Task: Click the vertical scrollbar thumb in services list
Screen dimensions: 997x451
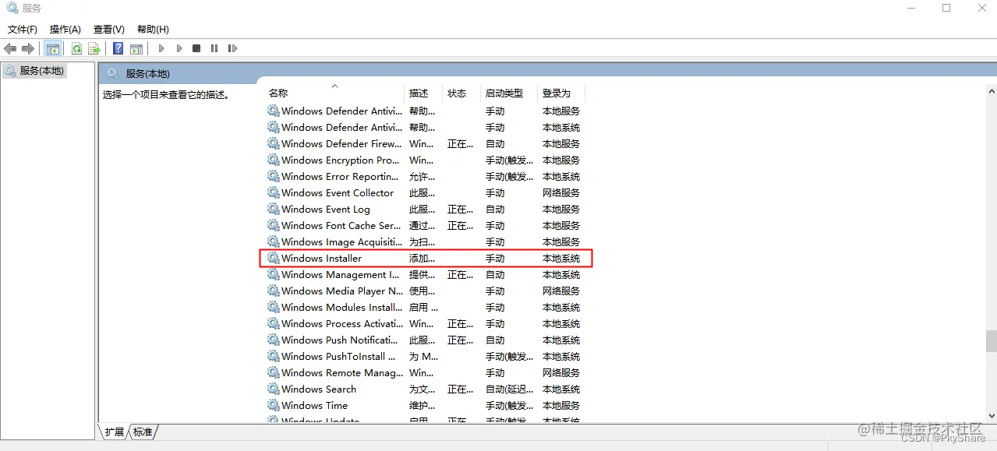Action: coord(991,341)
